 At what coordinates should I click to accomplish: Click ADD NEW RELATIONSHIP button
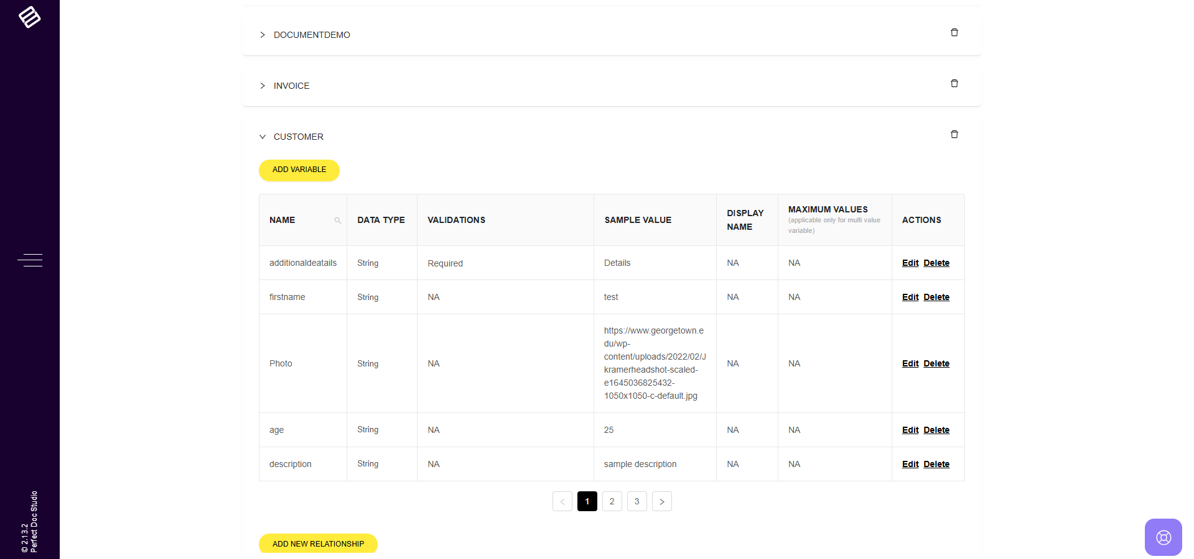(318, 543)
